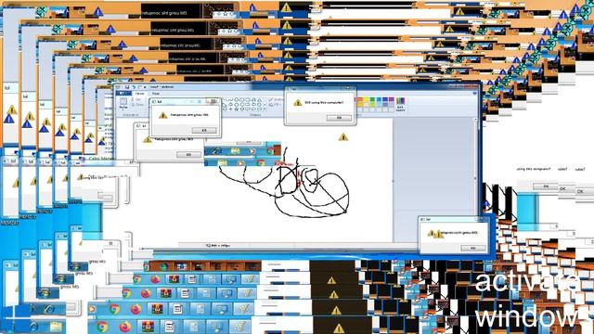Pick the orange color swatch in Paint's palette
Viewport: 594px width, 334px height.
click(x=360, y=100)
